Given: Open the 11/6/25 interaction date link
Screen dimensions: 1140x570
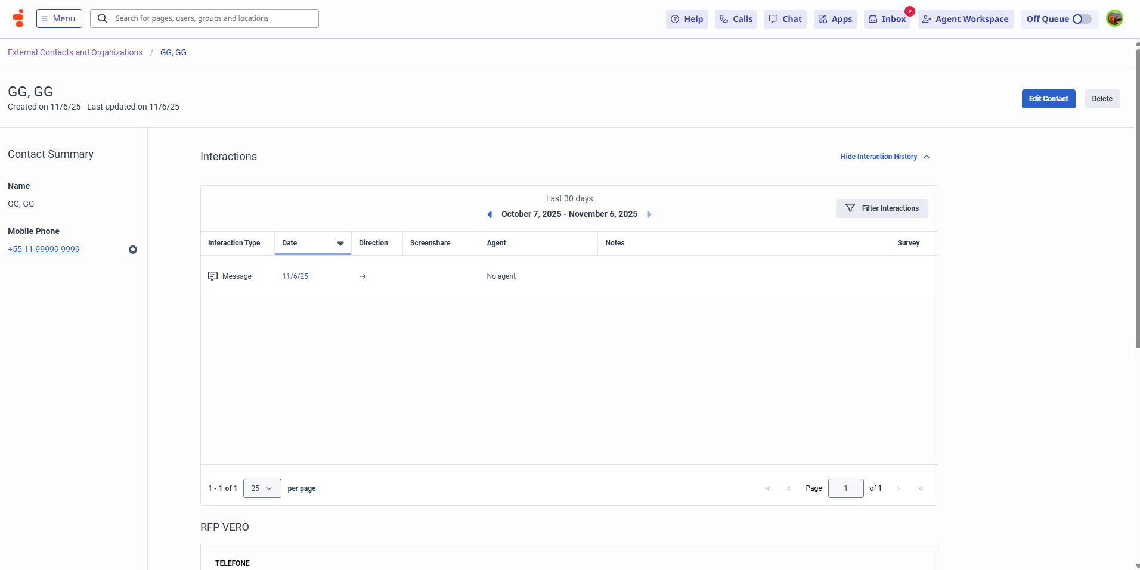Looking at the screenshot, I should pos(295,276).
